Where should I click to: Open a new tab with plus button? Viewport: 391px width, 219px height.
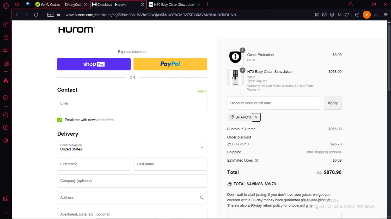click(207, 4)
